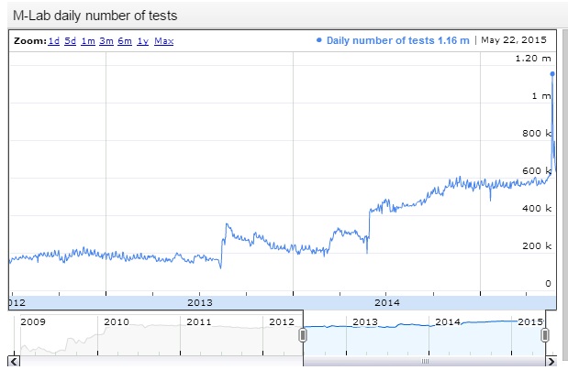Image resolution: width=568 pixels, height=370 pixels.
Task: Select the 1y zoom range
Action: [x=143, y=41]
